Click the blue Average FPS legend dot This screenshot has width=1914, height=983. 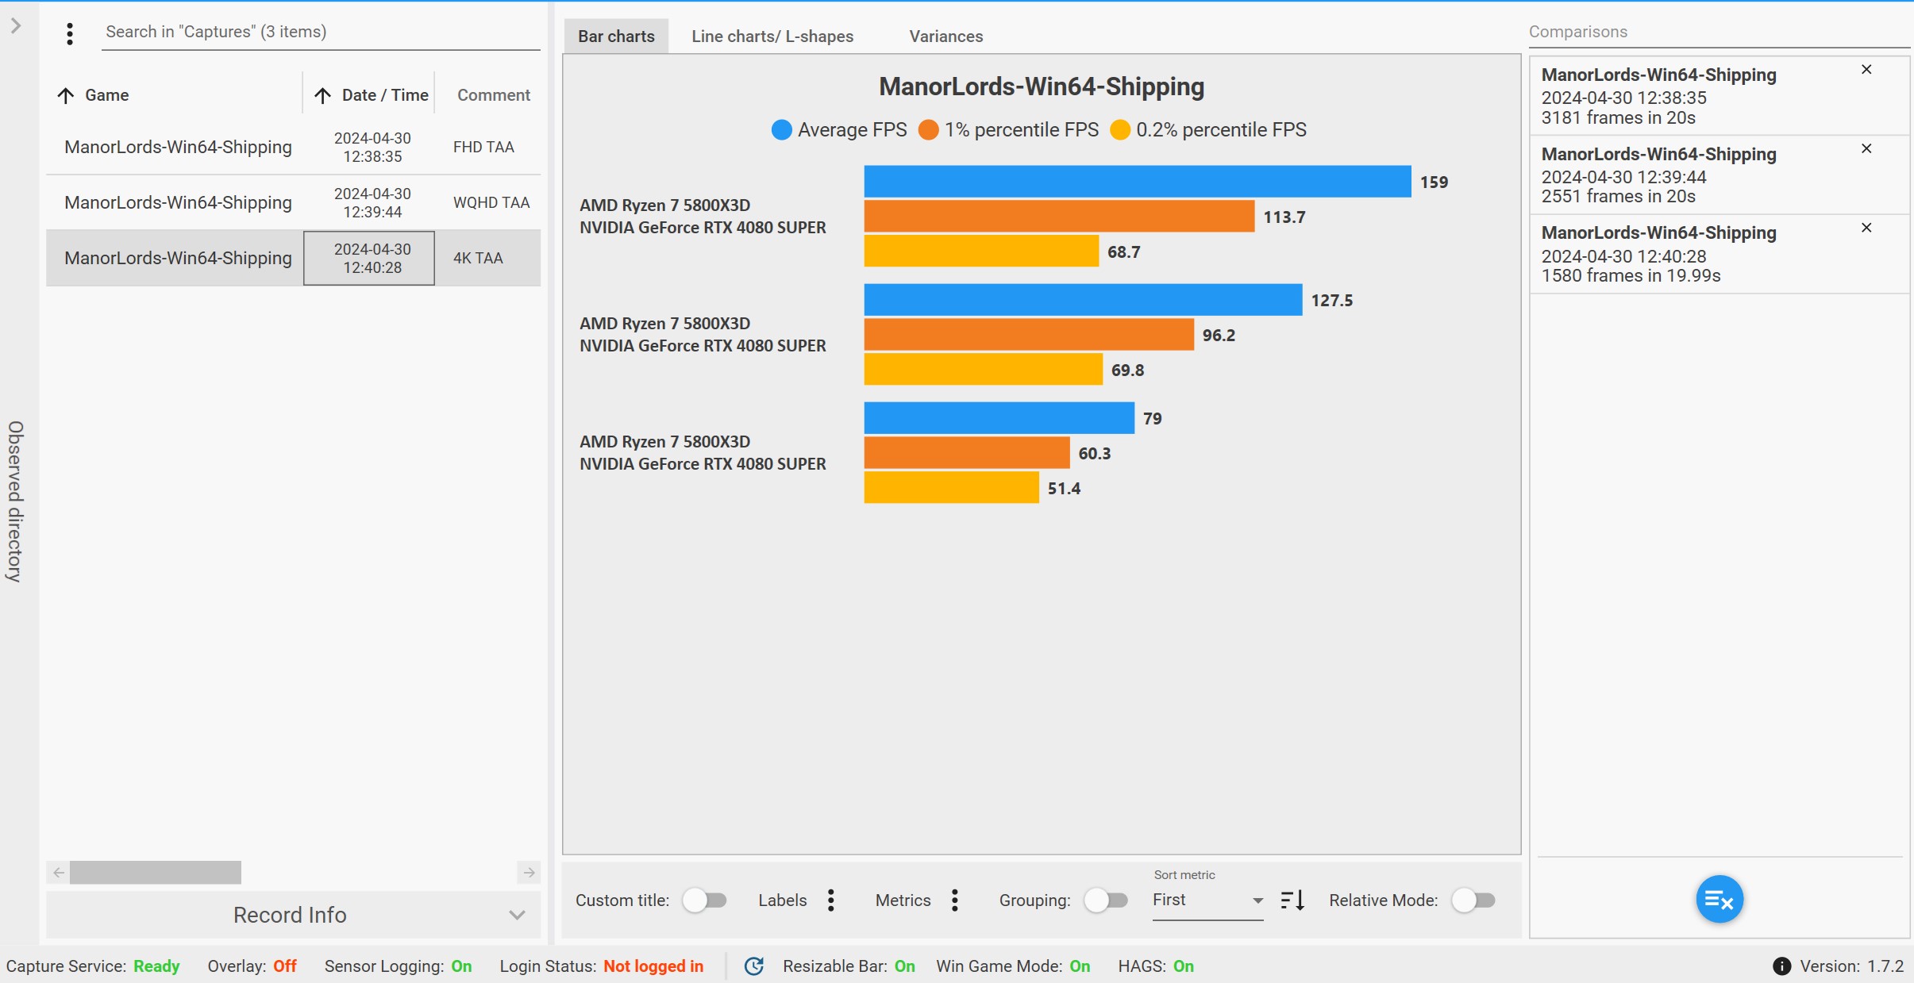point(781,130)
